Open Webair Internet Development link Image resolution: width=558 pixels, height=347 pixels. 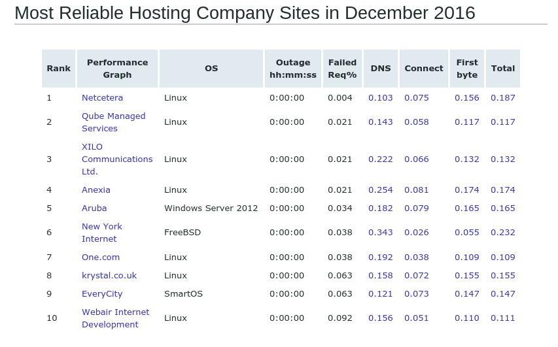click(x=116, y=318)
